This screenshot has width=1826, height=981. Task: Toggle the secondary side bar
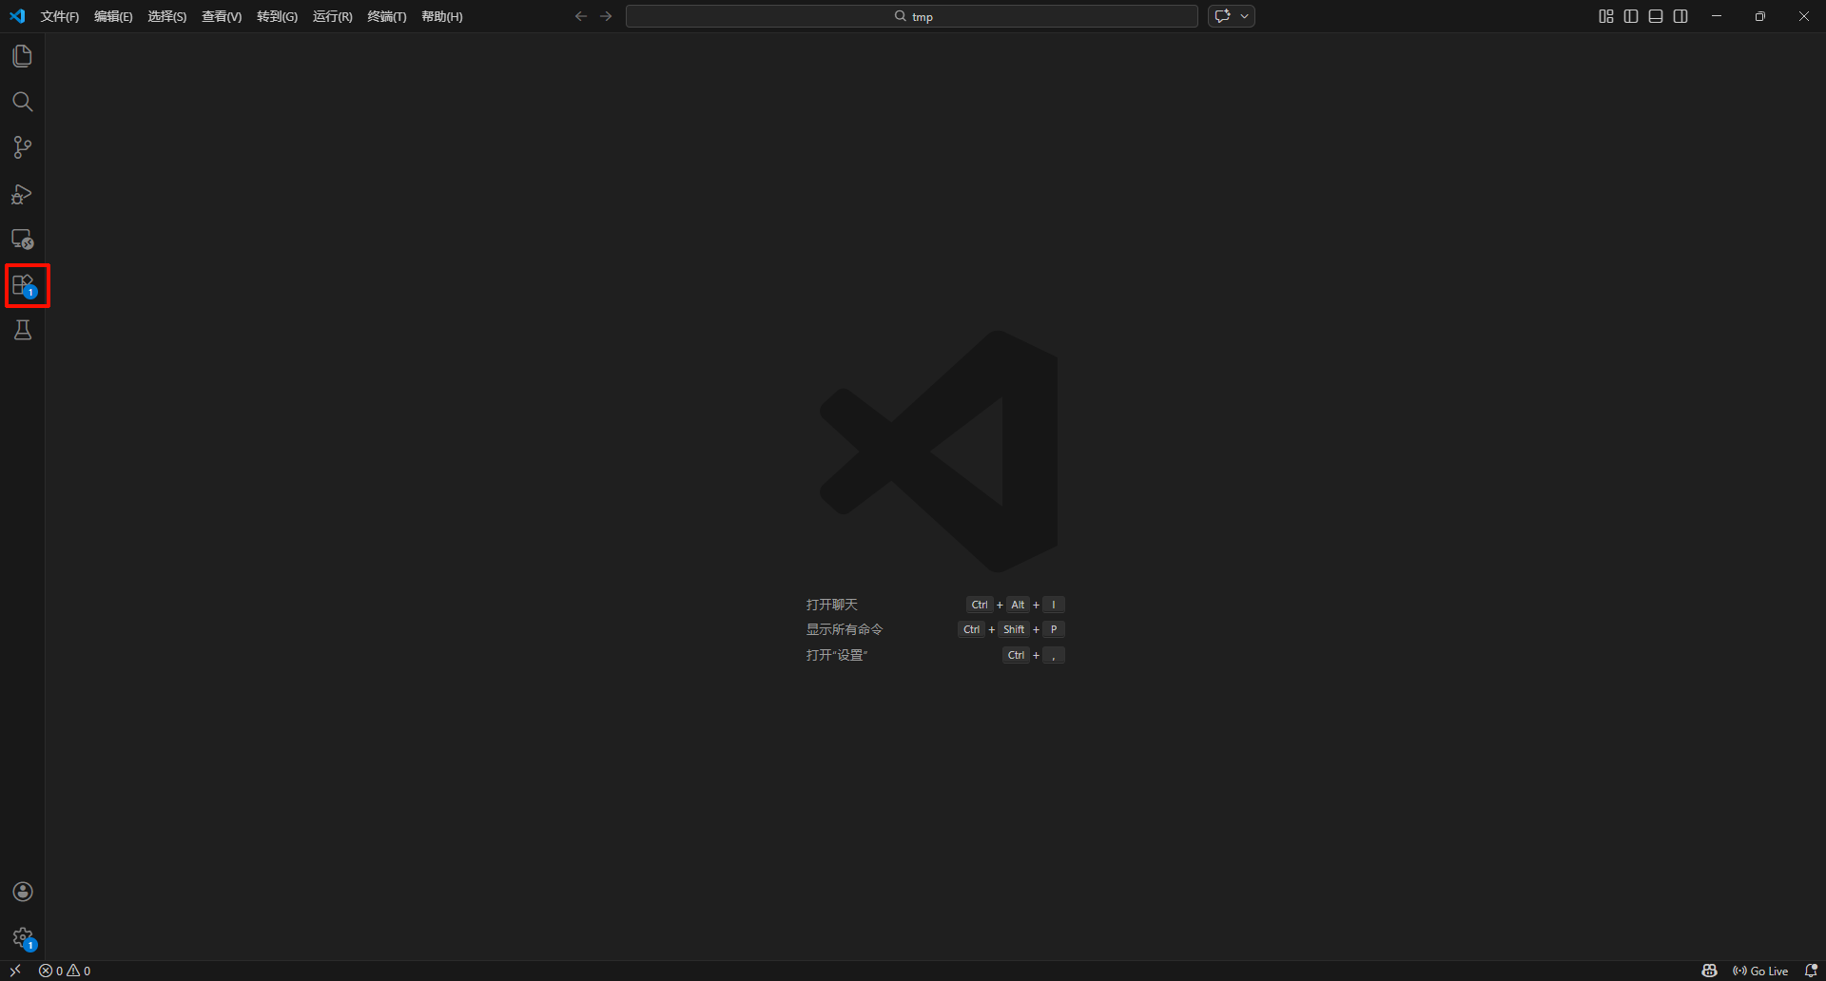point(1680,16)
